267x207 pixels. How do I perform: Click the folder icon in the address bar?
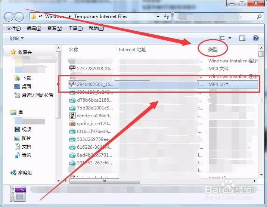point(34,16)
